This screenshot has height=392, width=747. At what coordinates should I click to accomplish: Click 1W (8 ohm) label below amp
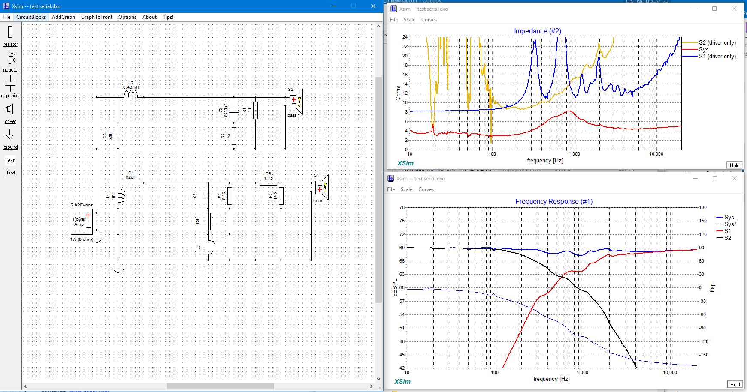82,239
